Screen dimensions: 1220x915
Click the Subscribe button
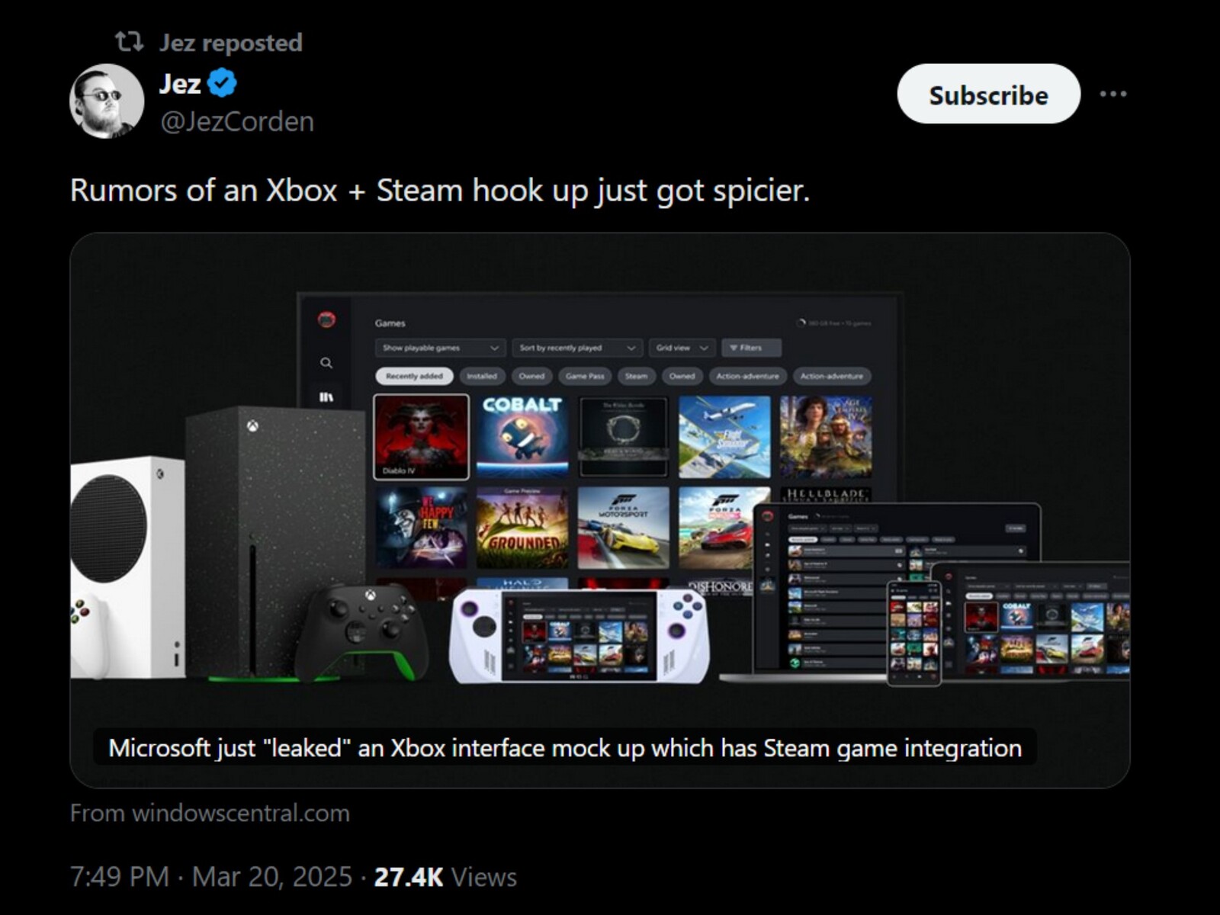coord(988,95)
